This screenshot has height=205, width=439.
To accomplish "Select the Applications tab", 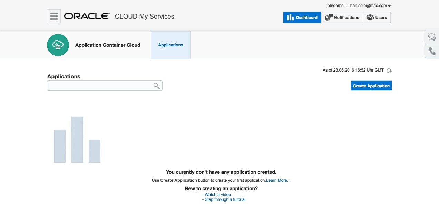I will tap(170, 45).
